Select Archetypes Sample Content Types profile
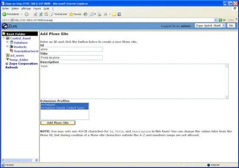 coord(64,108)
